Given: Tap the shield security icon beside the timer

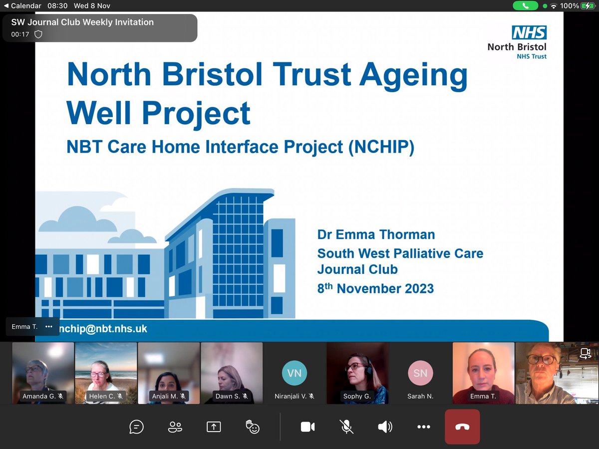Looking at the screenshot, I should 38,34.
